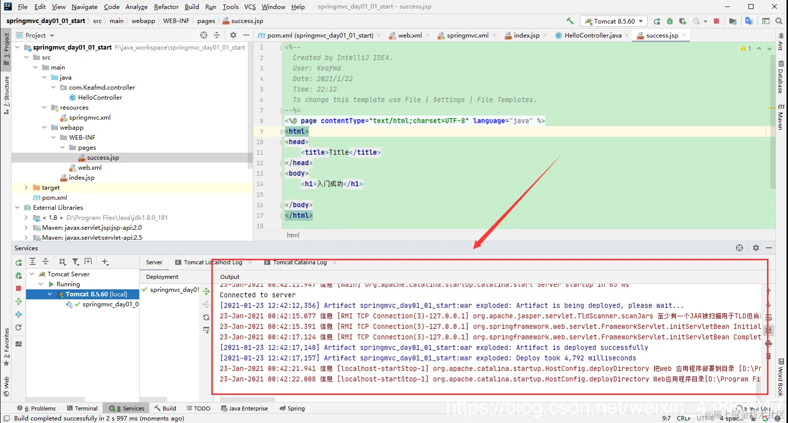Expand the target folder in Project tree
The image size is (788, 423).
[27, 188]
